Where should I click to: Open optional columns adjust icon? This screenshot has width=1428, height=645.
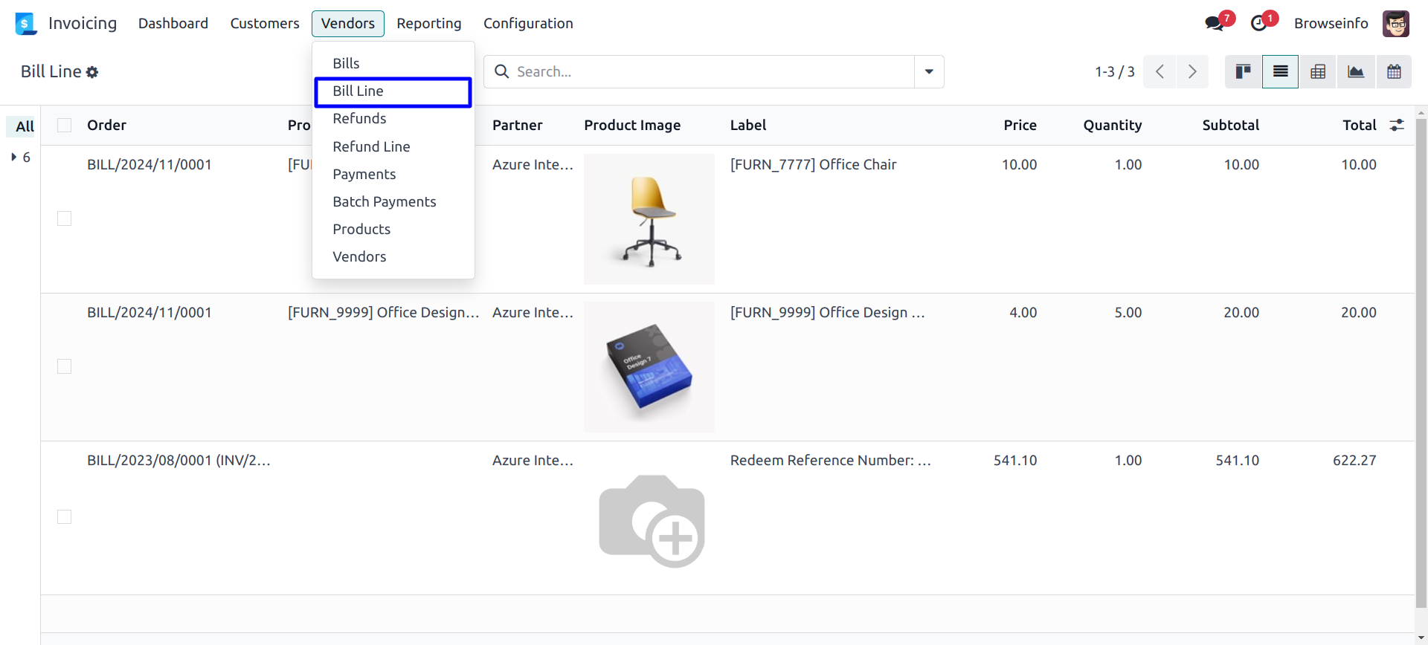(1397, 125)
